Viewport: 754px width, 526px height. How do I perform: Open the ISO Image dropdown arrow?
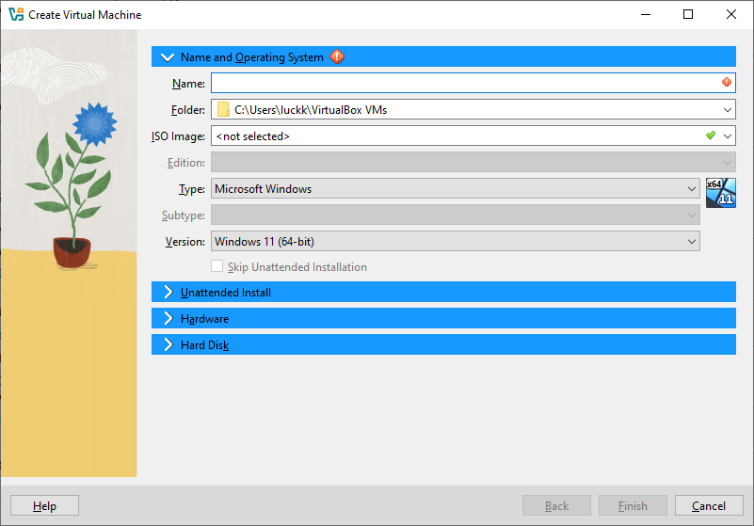[728, 136]
